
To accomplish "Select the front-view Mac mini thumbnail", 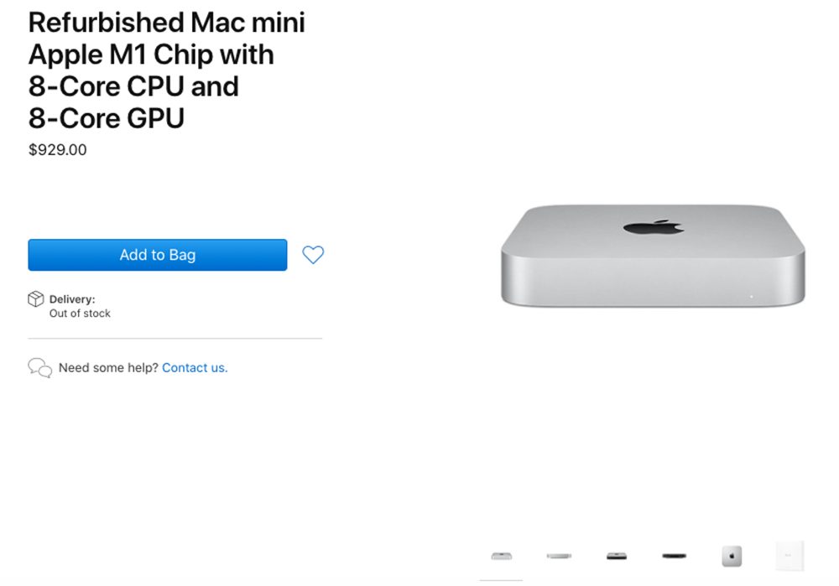I will tap(501, 555).
